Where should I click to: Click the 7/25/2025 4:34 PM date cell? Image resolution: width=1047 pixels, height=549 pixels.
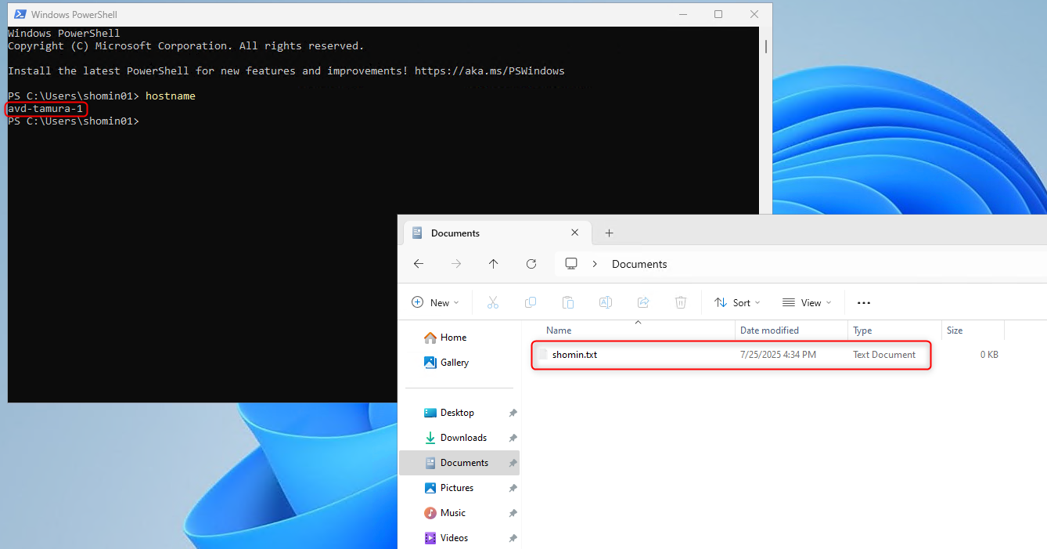pos(778,355)
